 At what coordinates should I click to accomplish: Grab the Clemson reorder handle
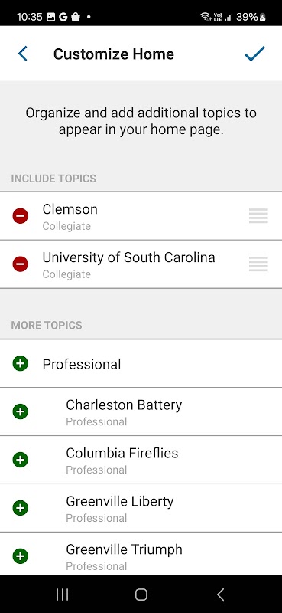258,216
